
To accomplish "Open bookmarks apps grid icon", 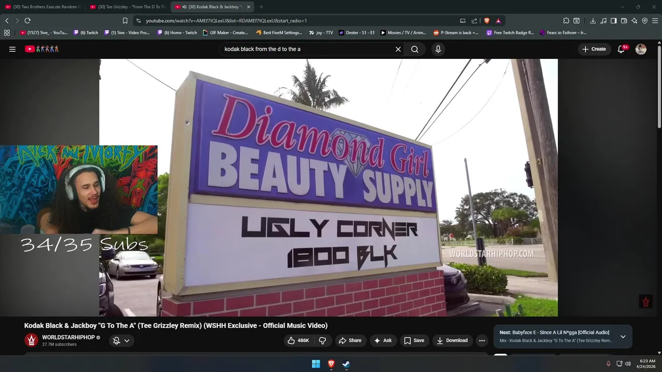I will tap(7, 33).
